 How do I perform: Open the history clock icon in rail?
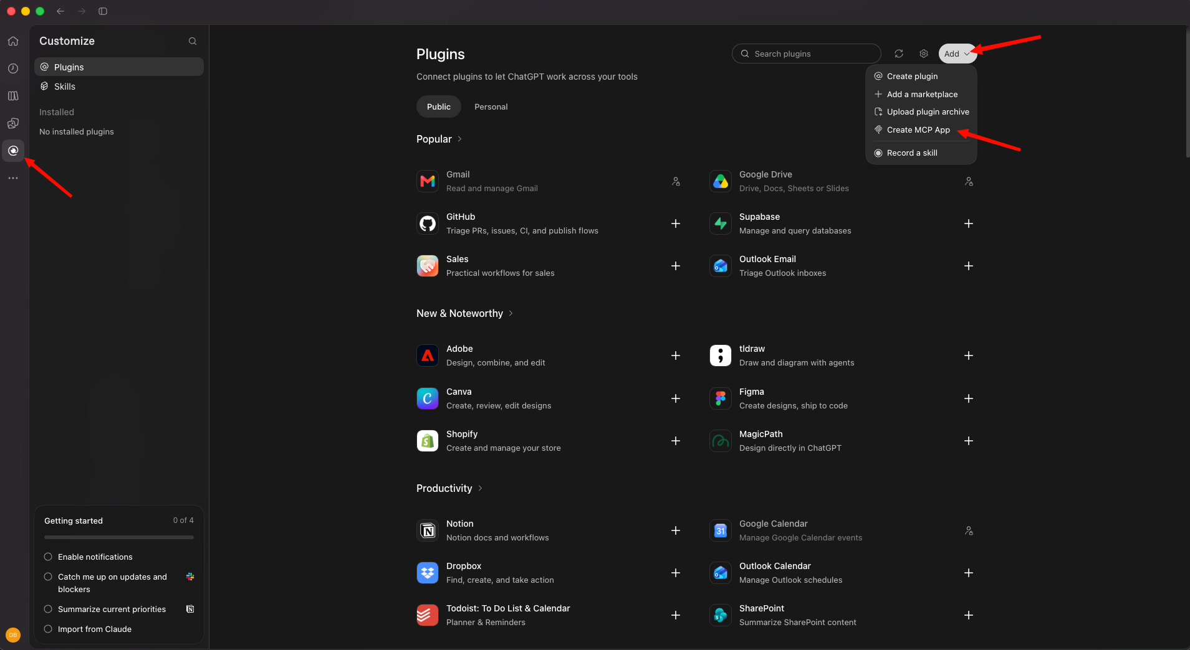click(x=13, y=68)
